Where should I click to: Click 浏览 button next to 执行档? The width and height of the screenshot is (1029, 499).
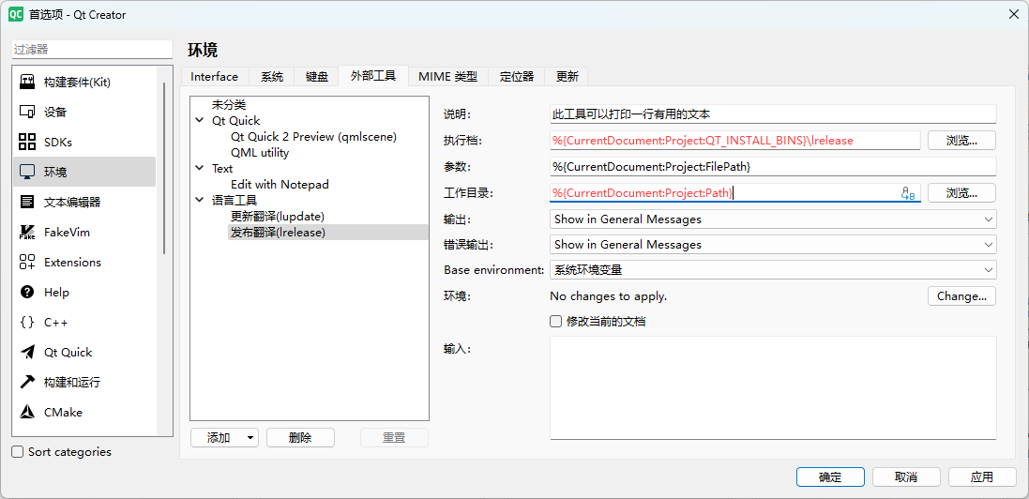pos(962,141)
